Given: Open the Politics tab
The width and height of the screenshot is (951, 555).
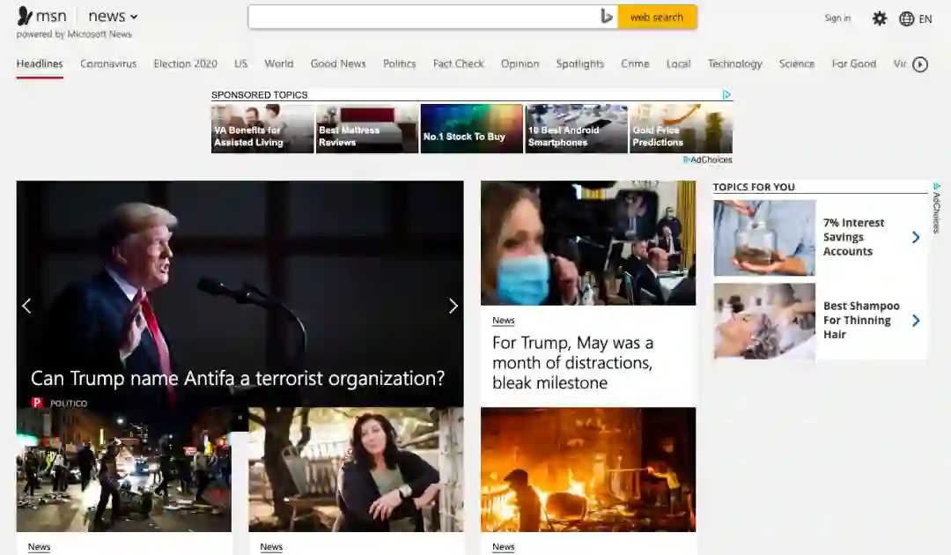Looking at the screenshot, I should [399, 63].
